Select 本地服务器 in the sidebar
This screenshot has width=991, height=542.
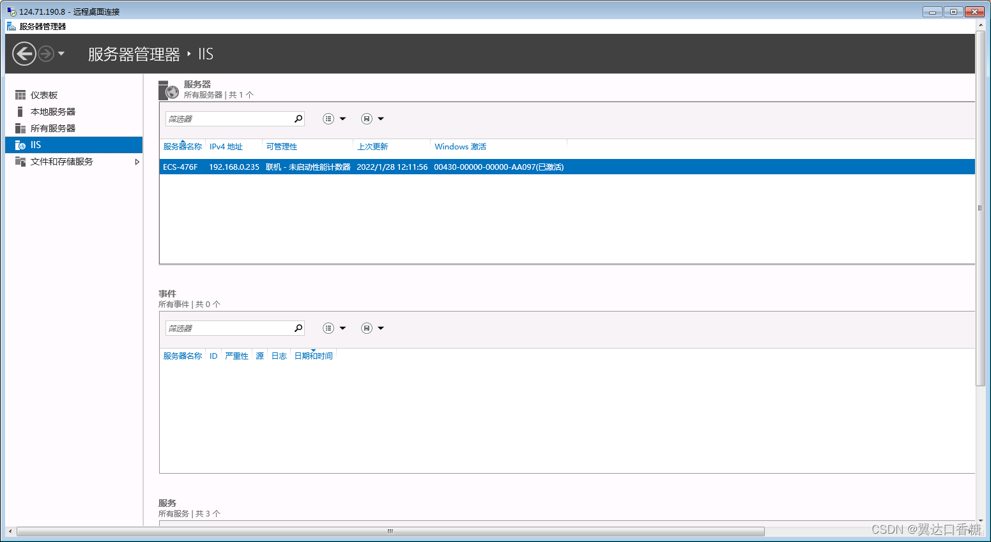[53, 112]
